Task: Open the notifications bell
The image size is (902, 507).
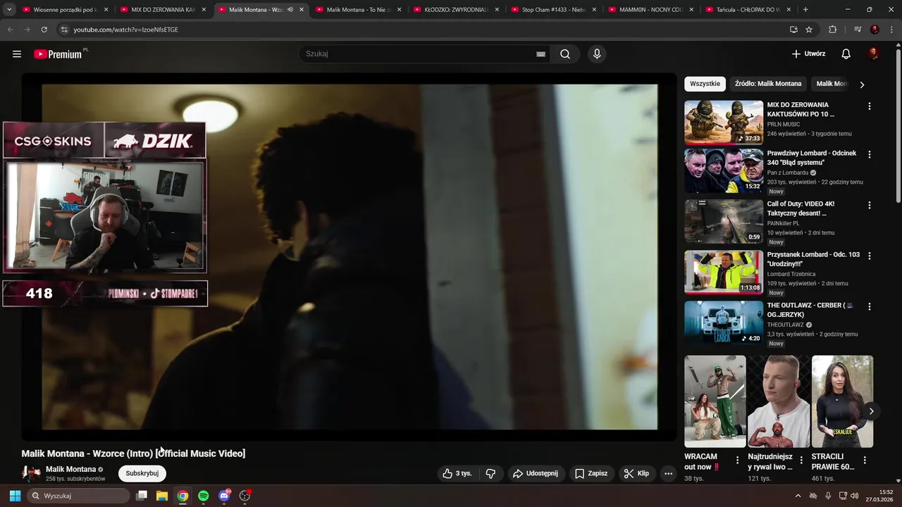Action: [x=846, y=54]
